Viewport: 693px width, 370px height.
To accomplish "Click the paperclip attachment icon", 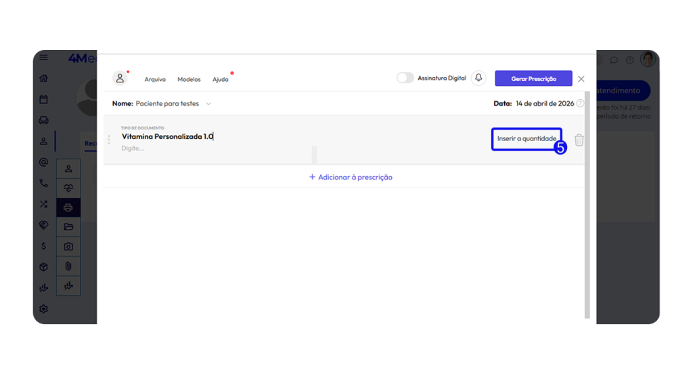I will pos(68,266).
